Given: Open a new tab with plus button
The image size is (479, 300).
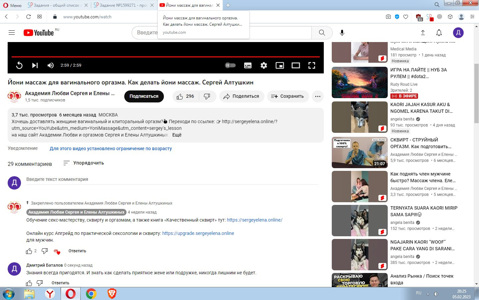Looking at the screenshot, I should pyautogui.click(x=228, y=5).
